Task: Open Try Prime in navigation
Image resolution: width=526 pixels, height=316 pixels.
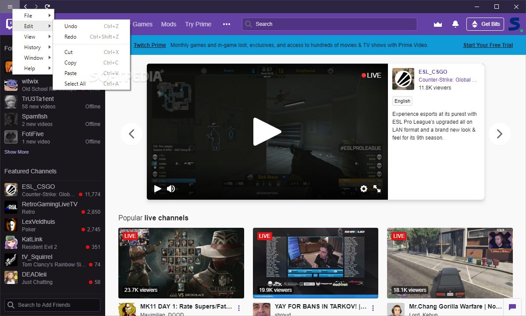Action: pos(198,24)
